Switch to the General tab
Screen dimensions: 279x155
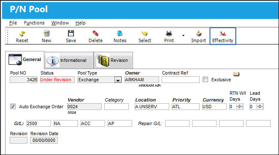[25, 60]
